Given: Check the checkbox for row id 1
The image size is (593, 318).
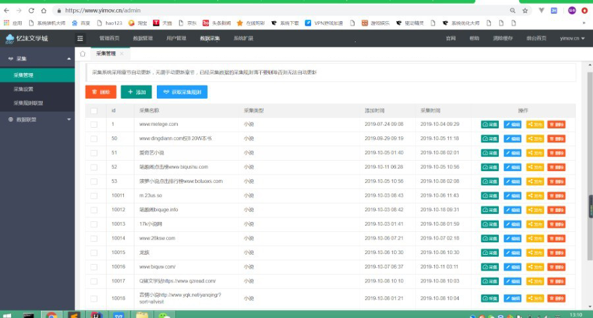Looking at the screenshot, I should point(94,124).
